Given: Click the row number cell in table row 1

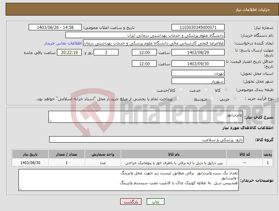Looking at the screenshot, I should click(268, 163).
